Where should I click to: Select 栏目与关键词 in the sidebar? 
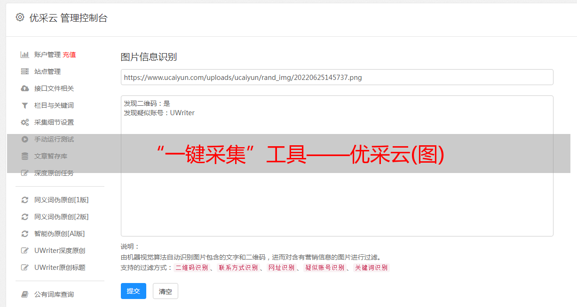54,105
